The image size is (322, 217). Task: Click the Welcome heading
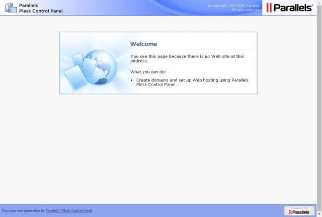click(143, 44)
